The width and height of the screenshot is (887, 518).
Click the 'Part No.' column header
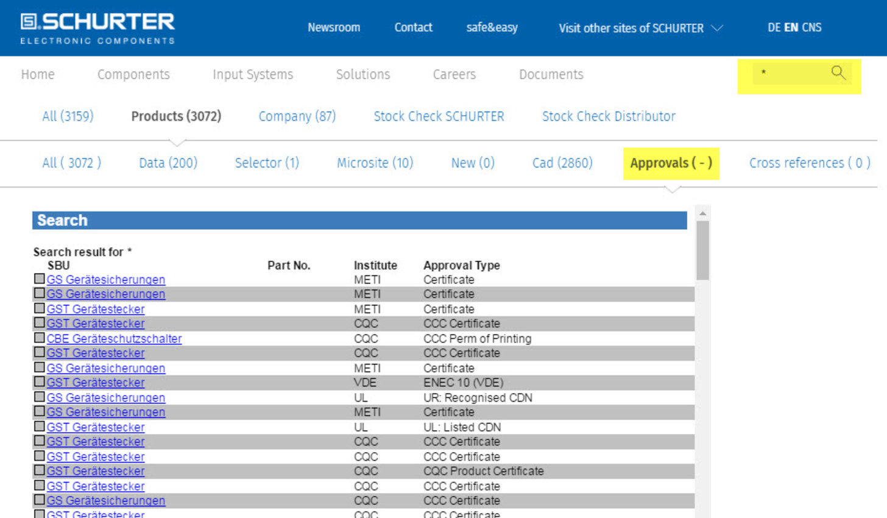pyautogui.click(x=289, y=265)
